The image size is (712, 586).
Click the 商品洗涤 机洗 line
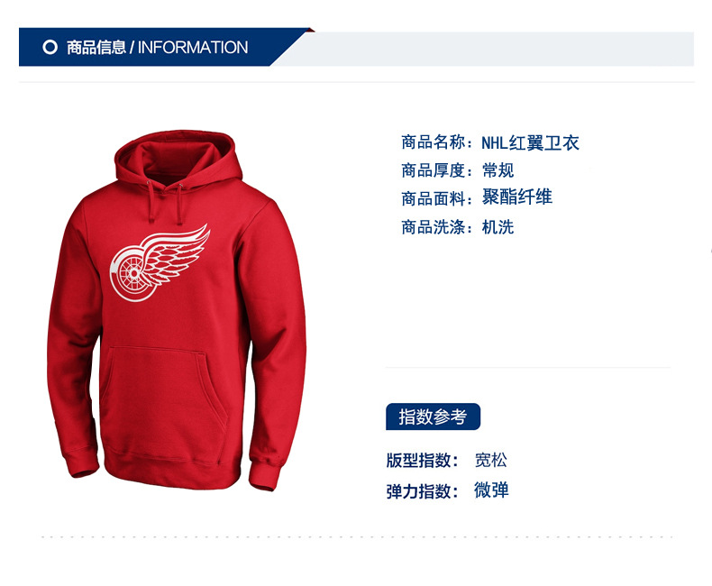tap(457, 227)
